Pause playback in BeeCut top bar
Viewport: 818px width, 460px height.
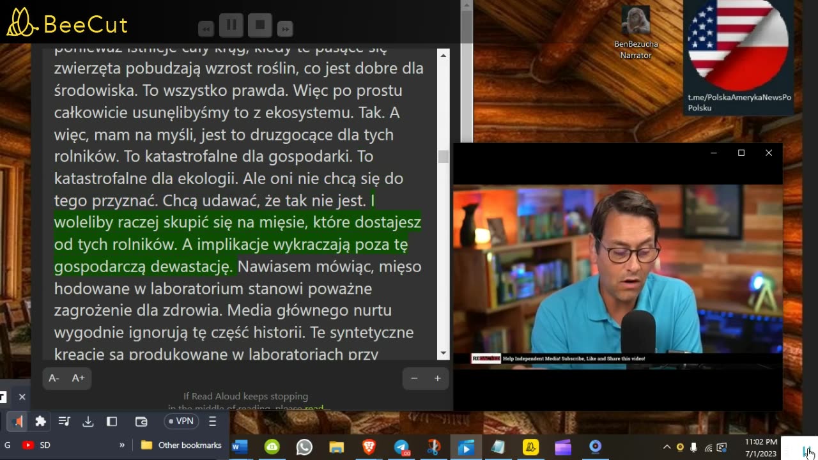click(x=231, y=25)
